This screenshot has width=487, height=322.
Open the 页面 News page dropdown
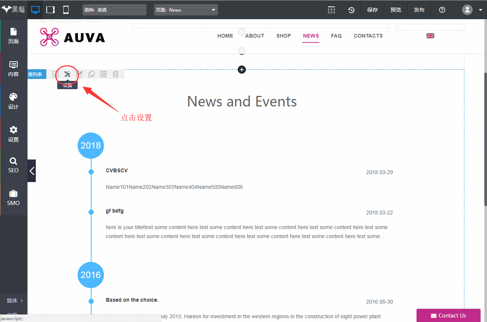(x=186, y=10)
